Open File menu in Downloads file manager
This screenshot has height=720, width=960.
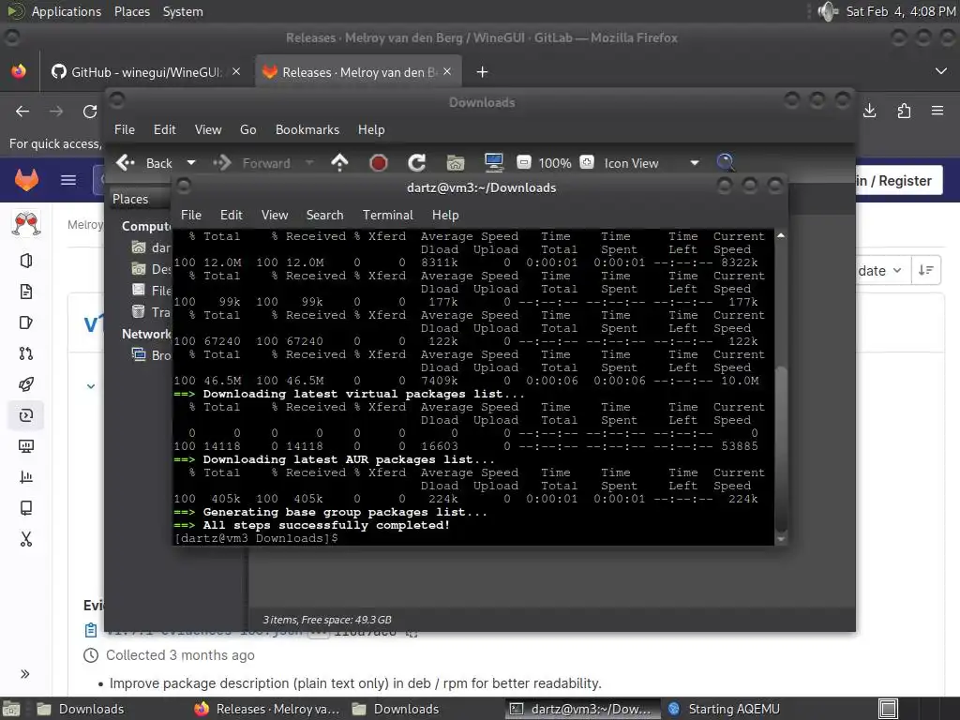pyautogui.click(x=125, y=129)
